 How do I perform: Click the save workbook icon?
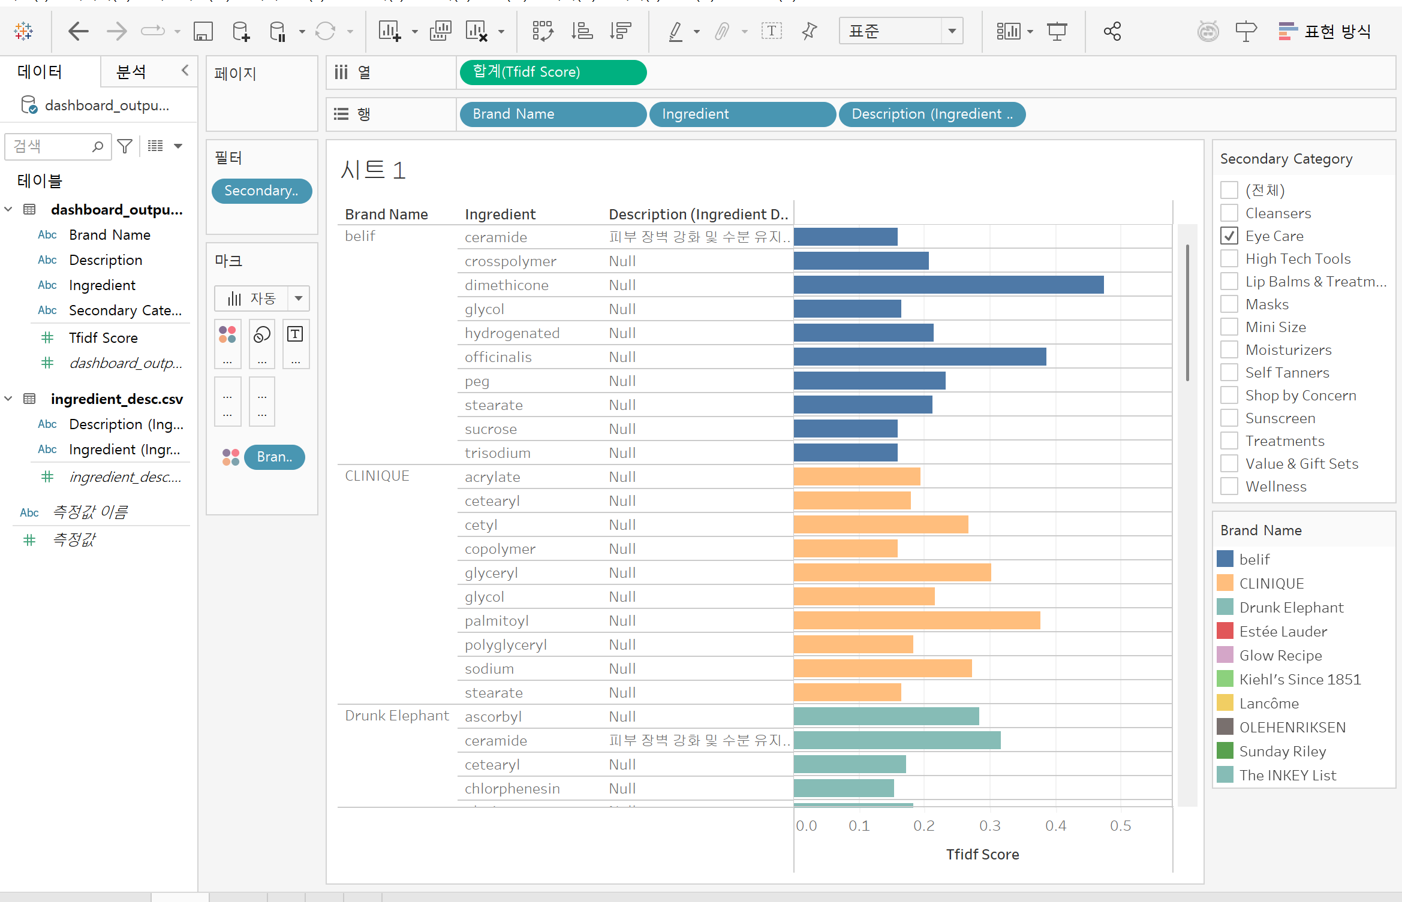tap(203, 31)
